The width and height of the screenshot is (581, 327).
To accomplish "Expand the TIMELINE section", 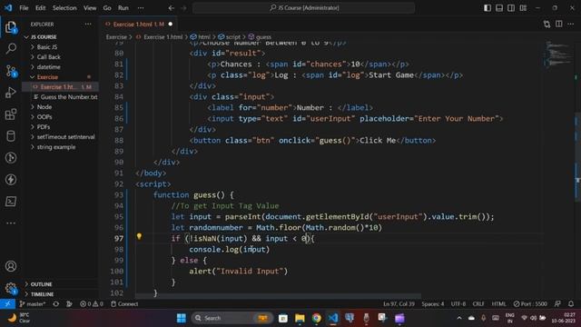I will tap(42, 294).
